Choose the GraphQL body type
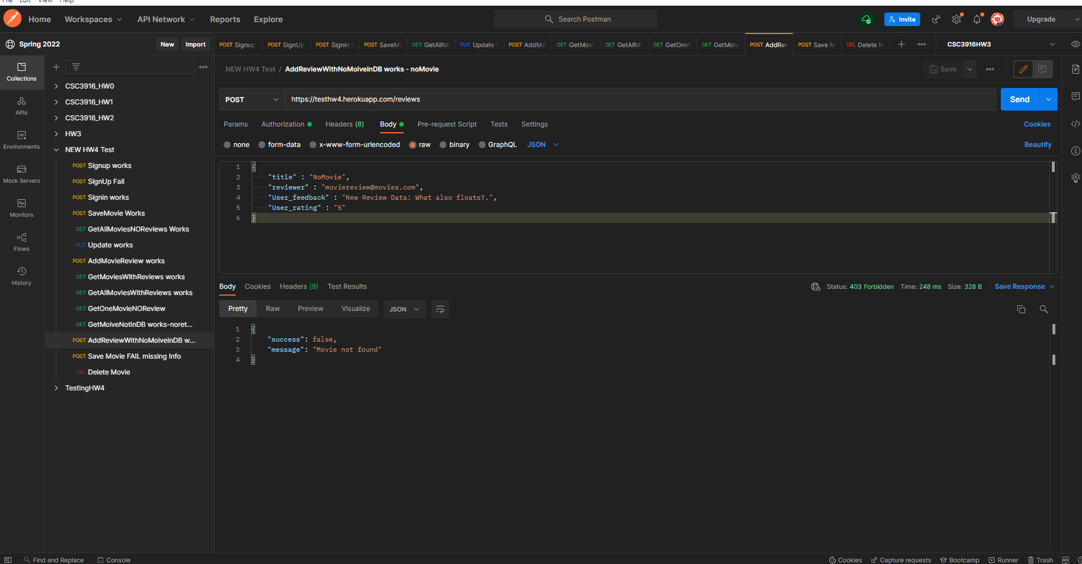The width and height of the screenshot is (1082, 564). coord(498,145)
